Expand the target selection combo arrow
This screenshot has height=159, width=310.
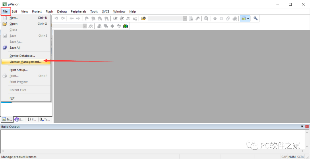(85, 26)
